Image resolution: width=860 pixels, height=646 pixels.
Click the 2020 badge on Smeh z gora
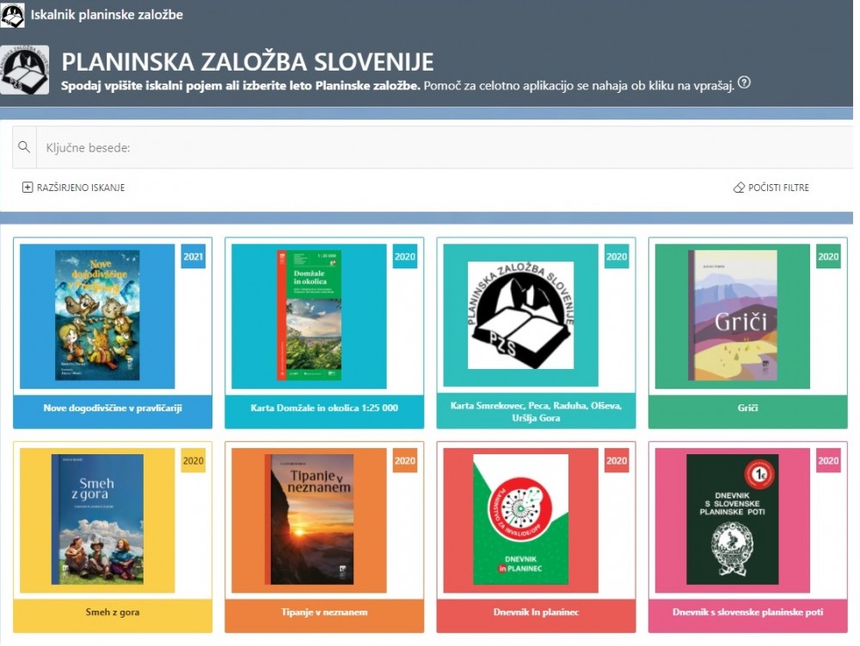pos(193,461)
